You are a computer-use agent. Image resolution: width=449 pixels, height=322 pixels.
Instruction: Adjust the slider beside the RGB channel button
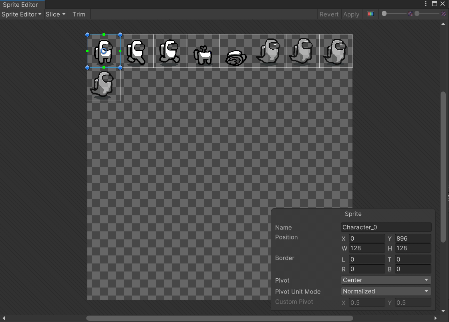pyautogui.click(x=394, y=14)
